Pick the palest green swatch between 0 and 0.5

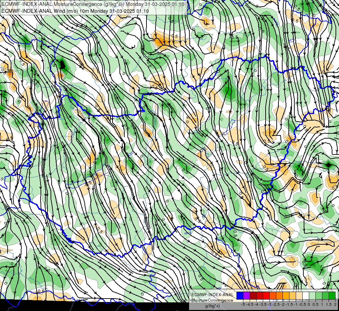tap(312, 296)
